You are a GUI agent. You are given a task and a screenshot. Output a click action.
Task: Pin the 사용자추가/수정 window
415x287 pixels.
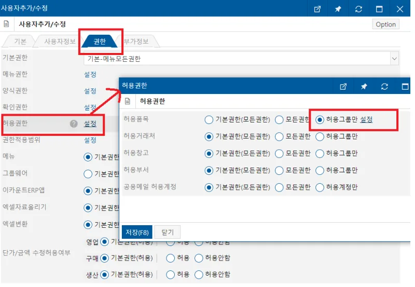(x=338, y=9)
